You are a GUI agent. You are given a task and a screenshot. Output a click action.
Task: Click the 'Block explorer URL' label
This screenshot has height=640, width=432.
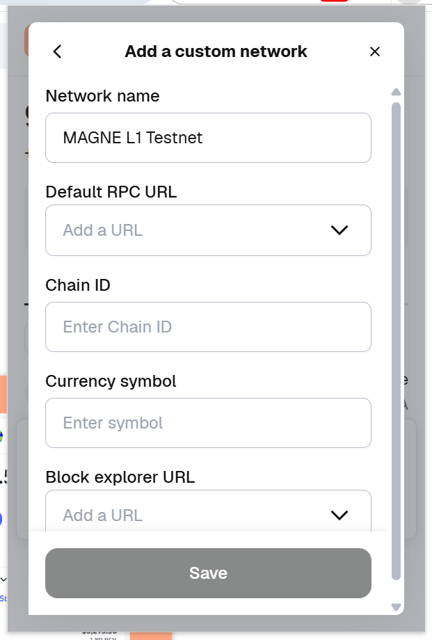tap(120, 477)
